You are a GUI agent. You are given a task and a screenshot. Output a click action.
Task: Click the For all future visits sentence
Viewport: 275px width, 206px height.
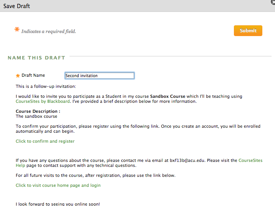[x=95, y=175]
